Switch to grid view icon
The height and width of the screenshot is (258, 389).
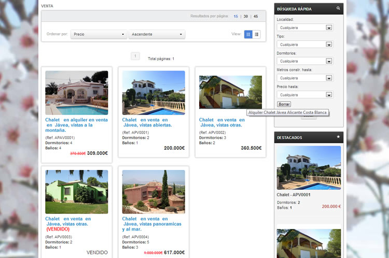coord(248,34)
